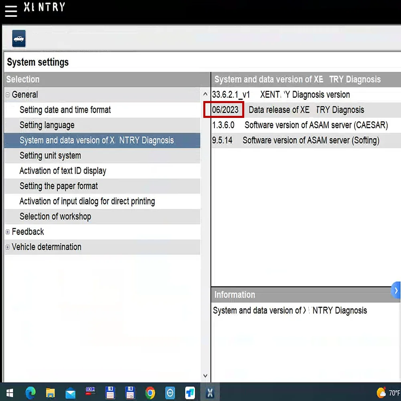This screenshot has width=401, height=401.
Task: Click the scroll up arrow of selection list
Action: pyautogui.click(x=205, y=94)
